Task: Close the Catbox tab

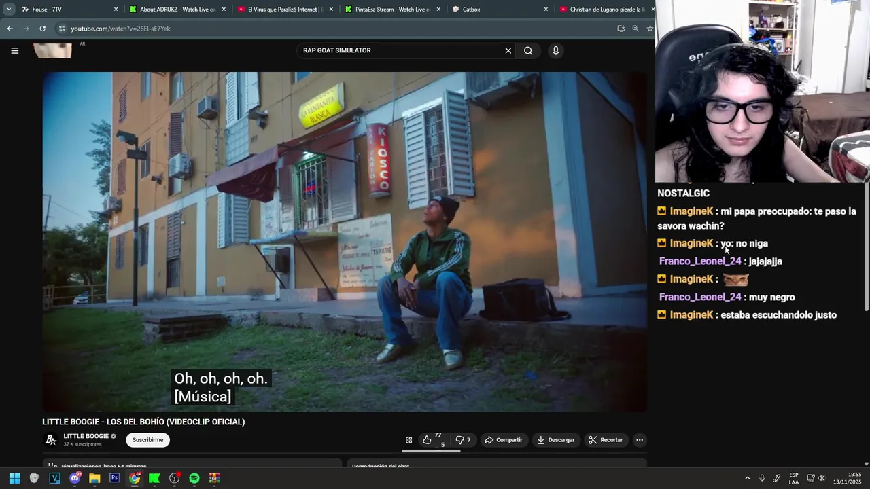Action: (x=546, y=10)
